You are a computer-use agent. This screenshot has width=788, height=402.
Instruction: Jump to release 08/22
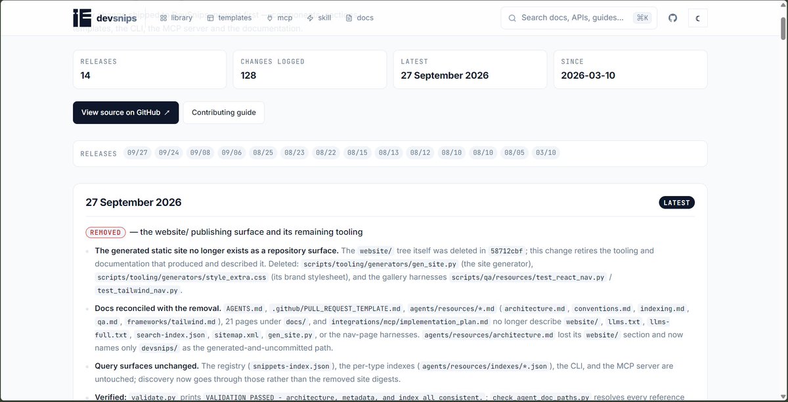326,153
